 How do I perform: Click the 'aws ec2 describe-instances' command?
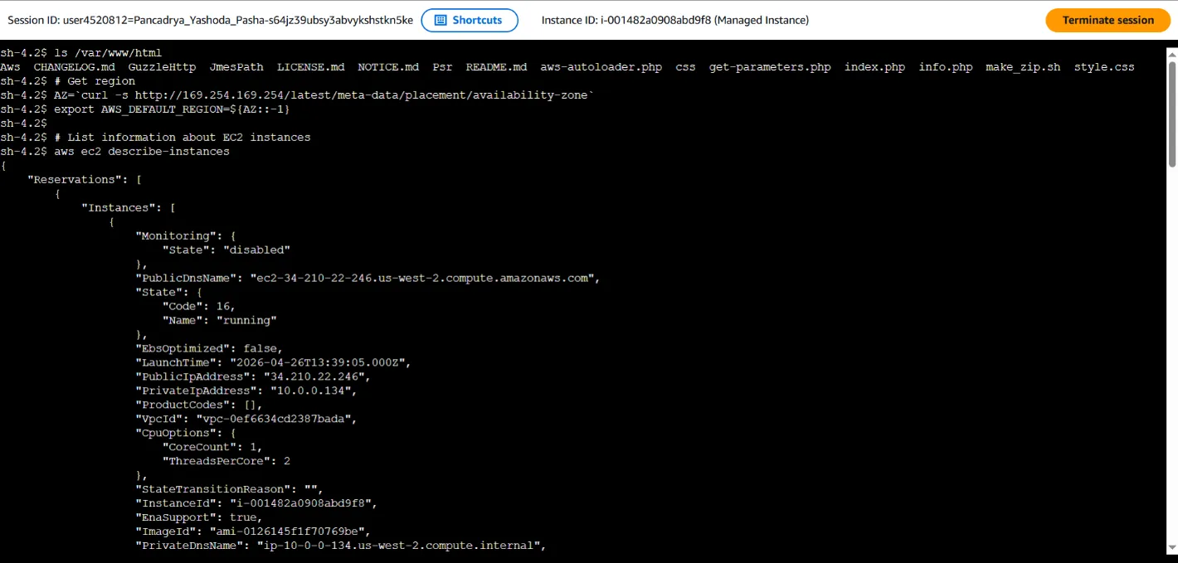click(x=114, y=152)
